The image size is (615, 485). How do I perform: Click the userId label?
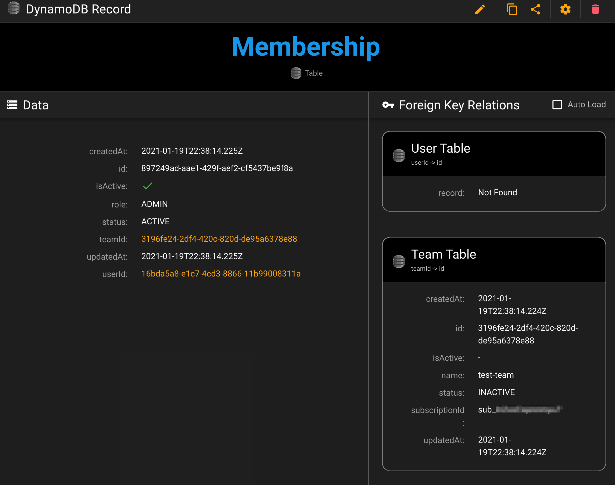[x=115, y=274]
